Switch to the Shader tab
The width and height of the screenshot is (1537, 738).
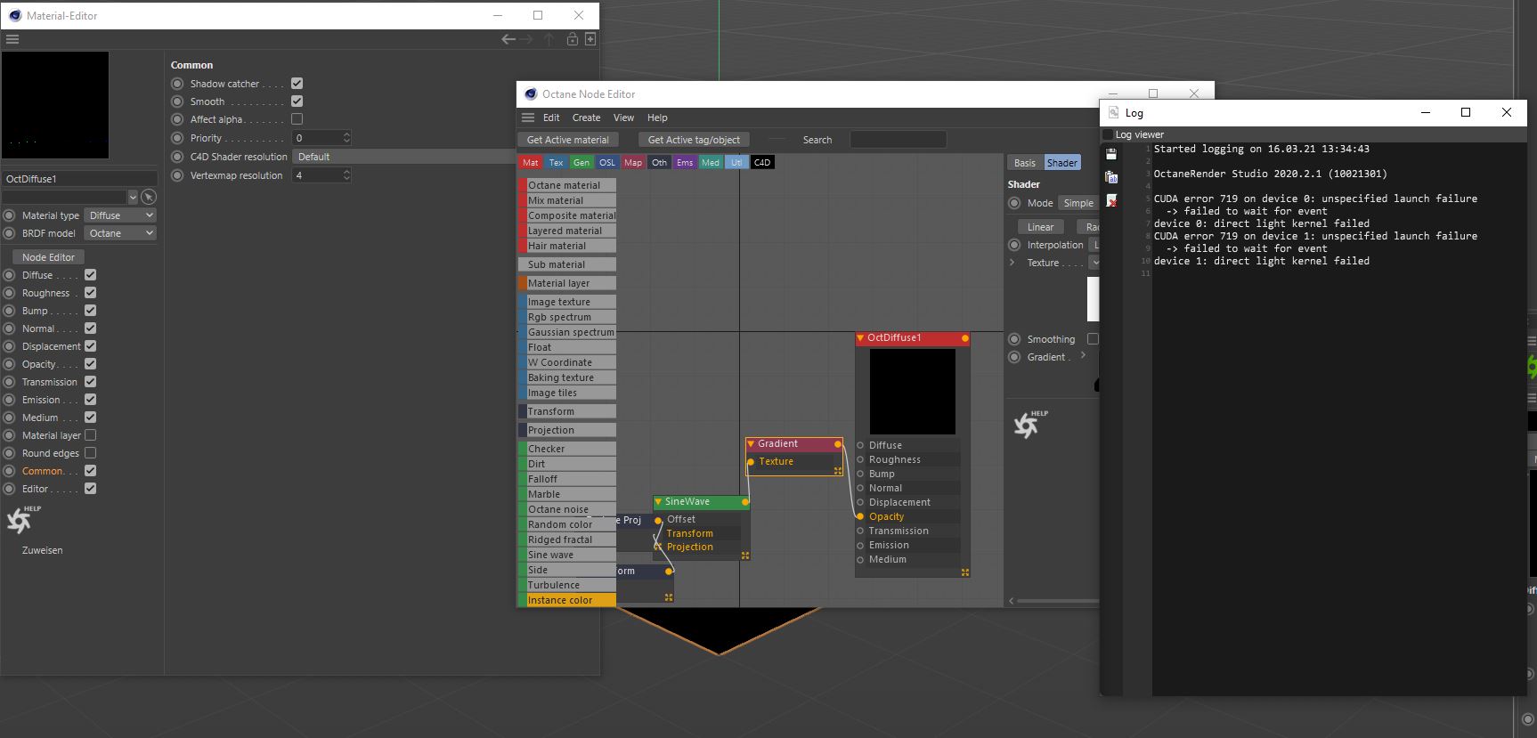coord(1061,163)
